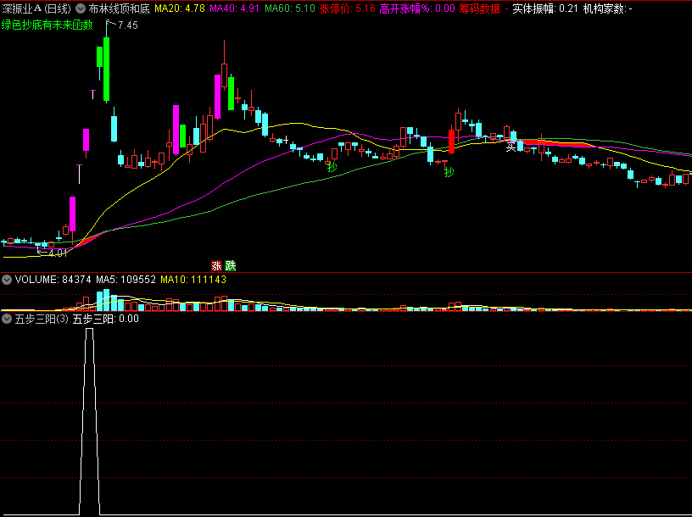Click the MA40: 4.91 readout

[x=234, y=8]
